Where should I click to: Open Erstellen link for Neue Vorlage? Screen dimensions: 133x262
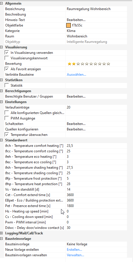tap(74, 250)
